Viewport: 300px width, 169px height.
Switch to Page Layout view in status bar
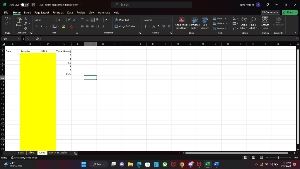click(253, 158)
